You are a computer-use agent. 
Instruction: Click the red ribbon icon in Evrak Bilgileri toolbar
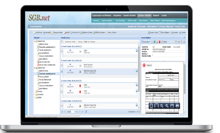[x=159, y=42]
